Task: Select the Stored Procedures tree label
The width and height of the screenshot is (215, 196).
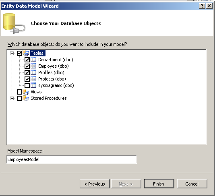Action: pyautogui.click(x=49, y=98)
